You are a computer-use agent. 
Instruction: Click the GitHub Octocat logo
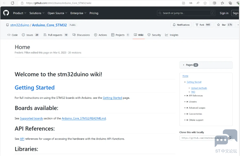tap(6, 13)
